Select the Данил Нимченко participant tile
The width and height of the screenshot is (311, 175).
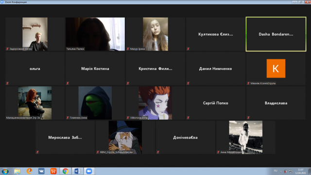216,69
